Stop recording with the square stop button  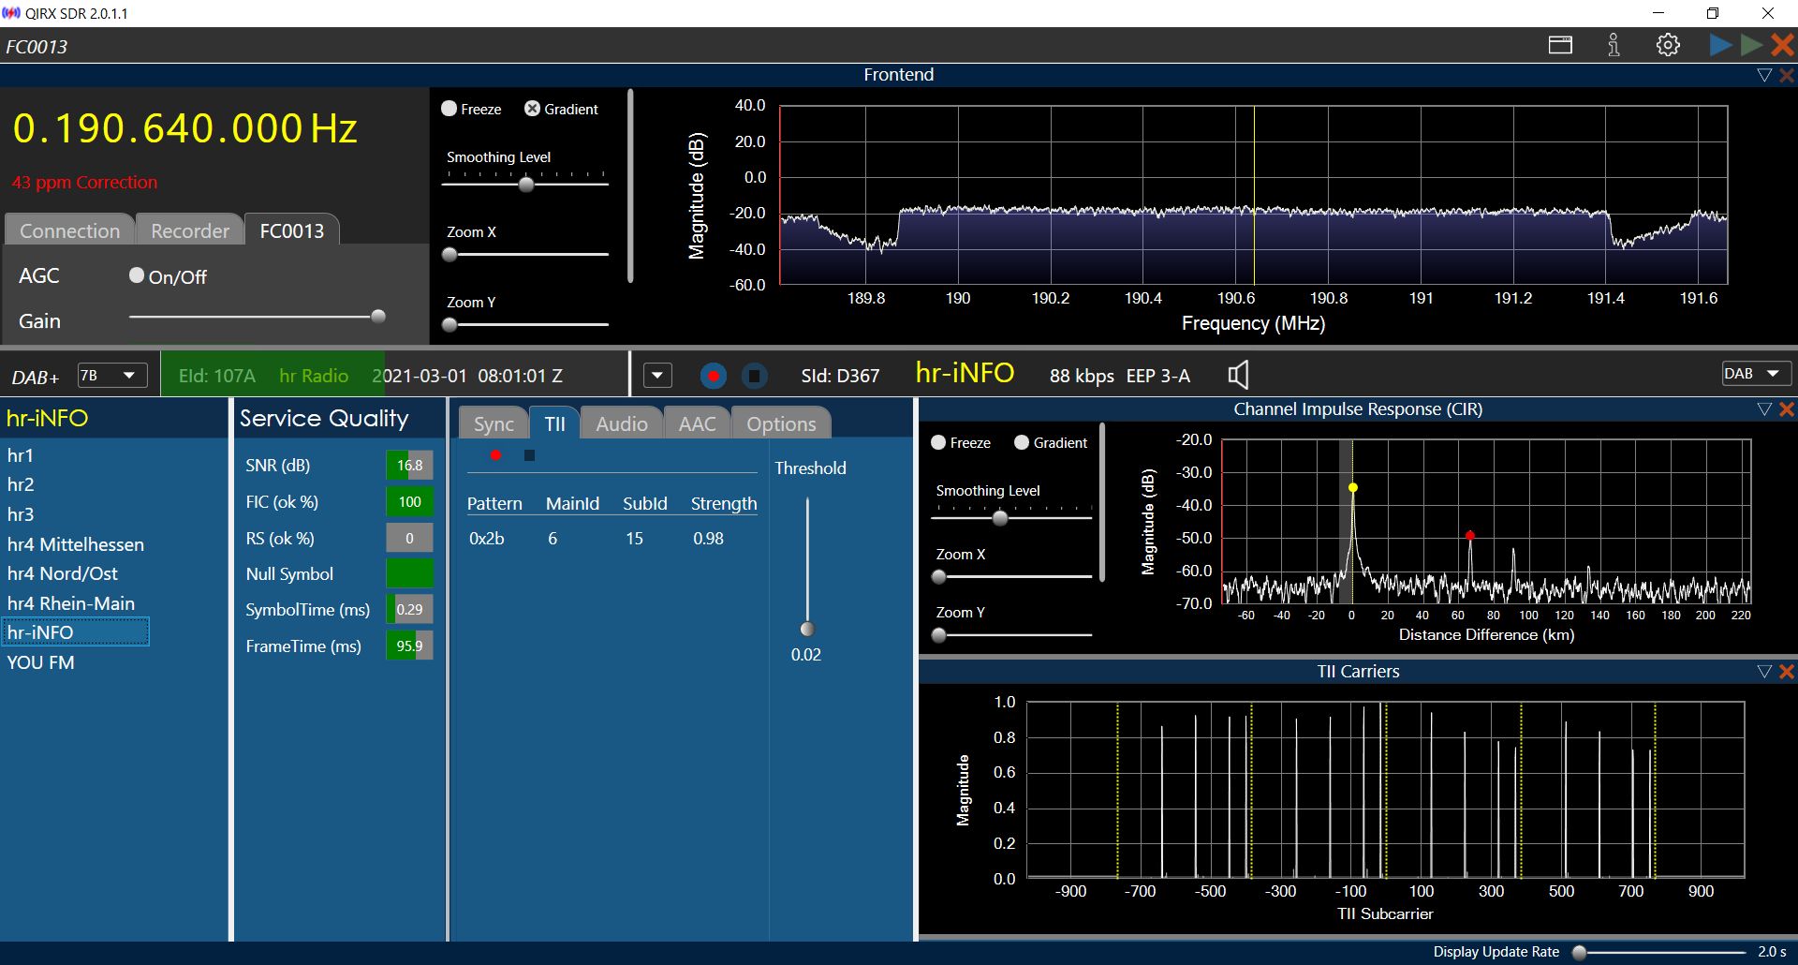[x=754, y=376]
